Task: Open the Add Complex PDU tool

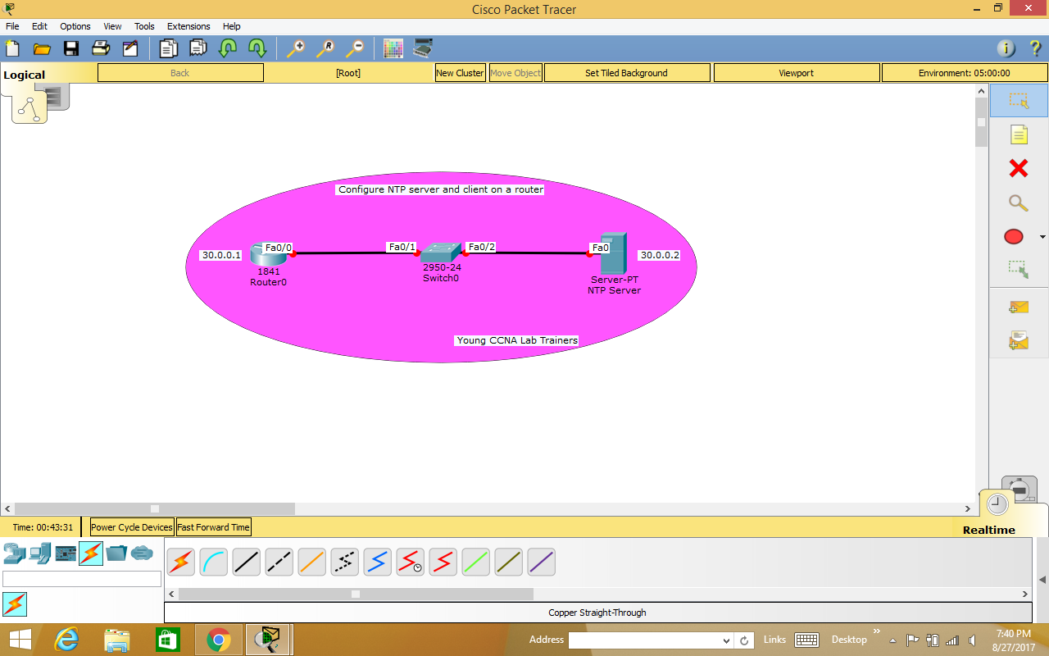Action: [x=1019, y=339]
